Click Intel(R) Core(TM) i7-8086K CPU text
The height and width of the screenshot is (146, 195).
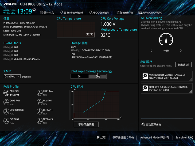25,27
